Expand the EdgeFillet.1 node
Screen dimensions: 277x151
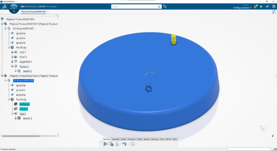tap(12, 62)
